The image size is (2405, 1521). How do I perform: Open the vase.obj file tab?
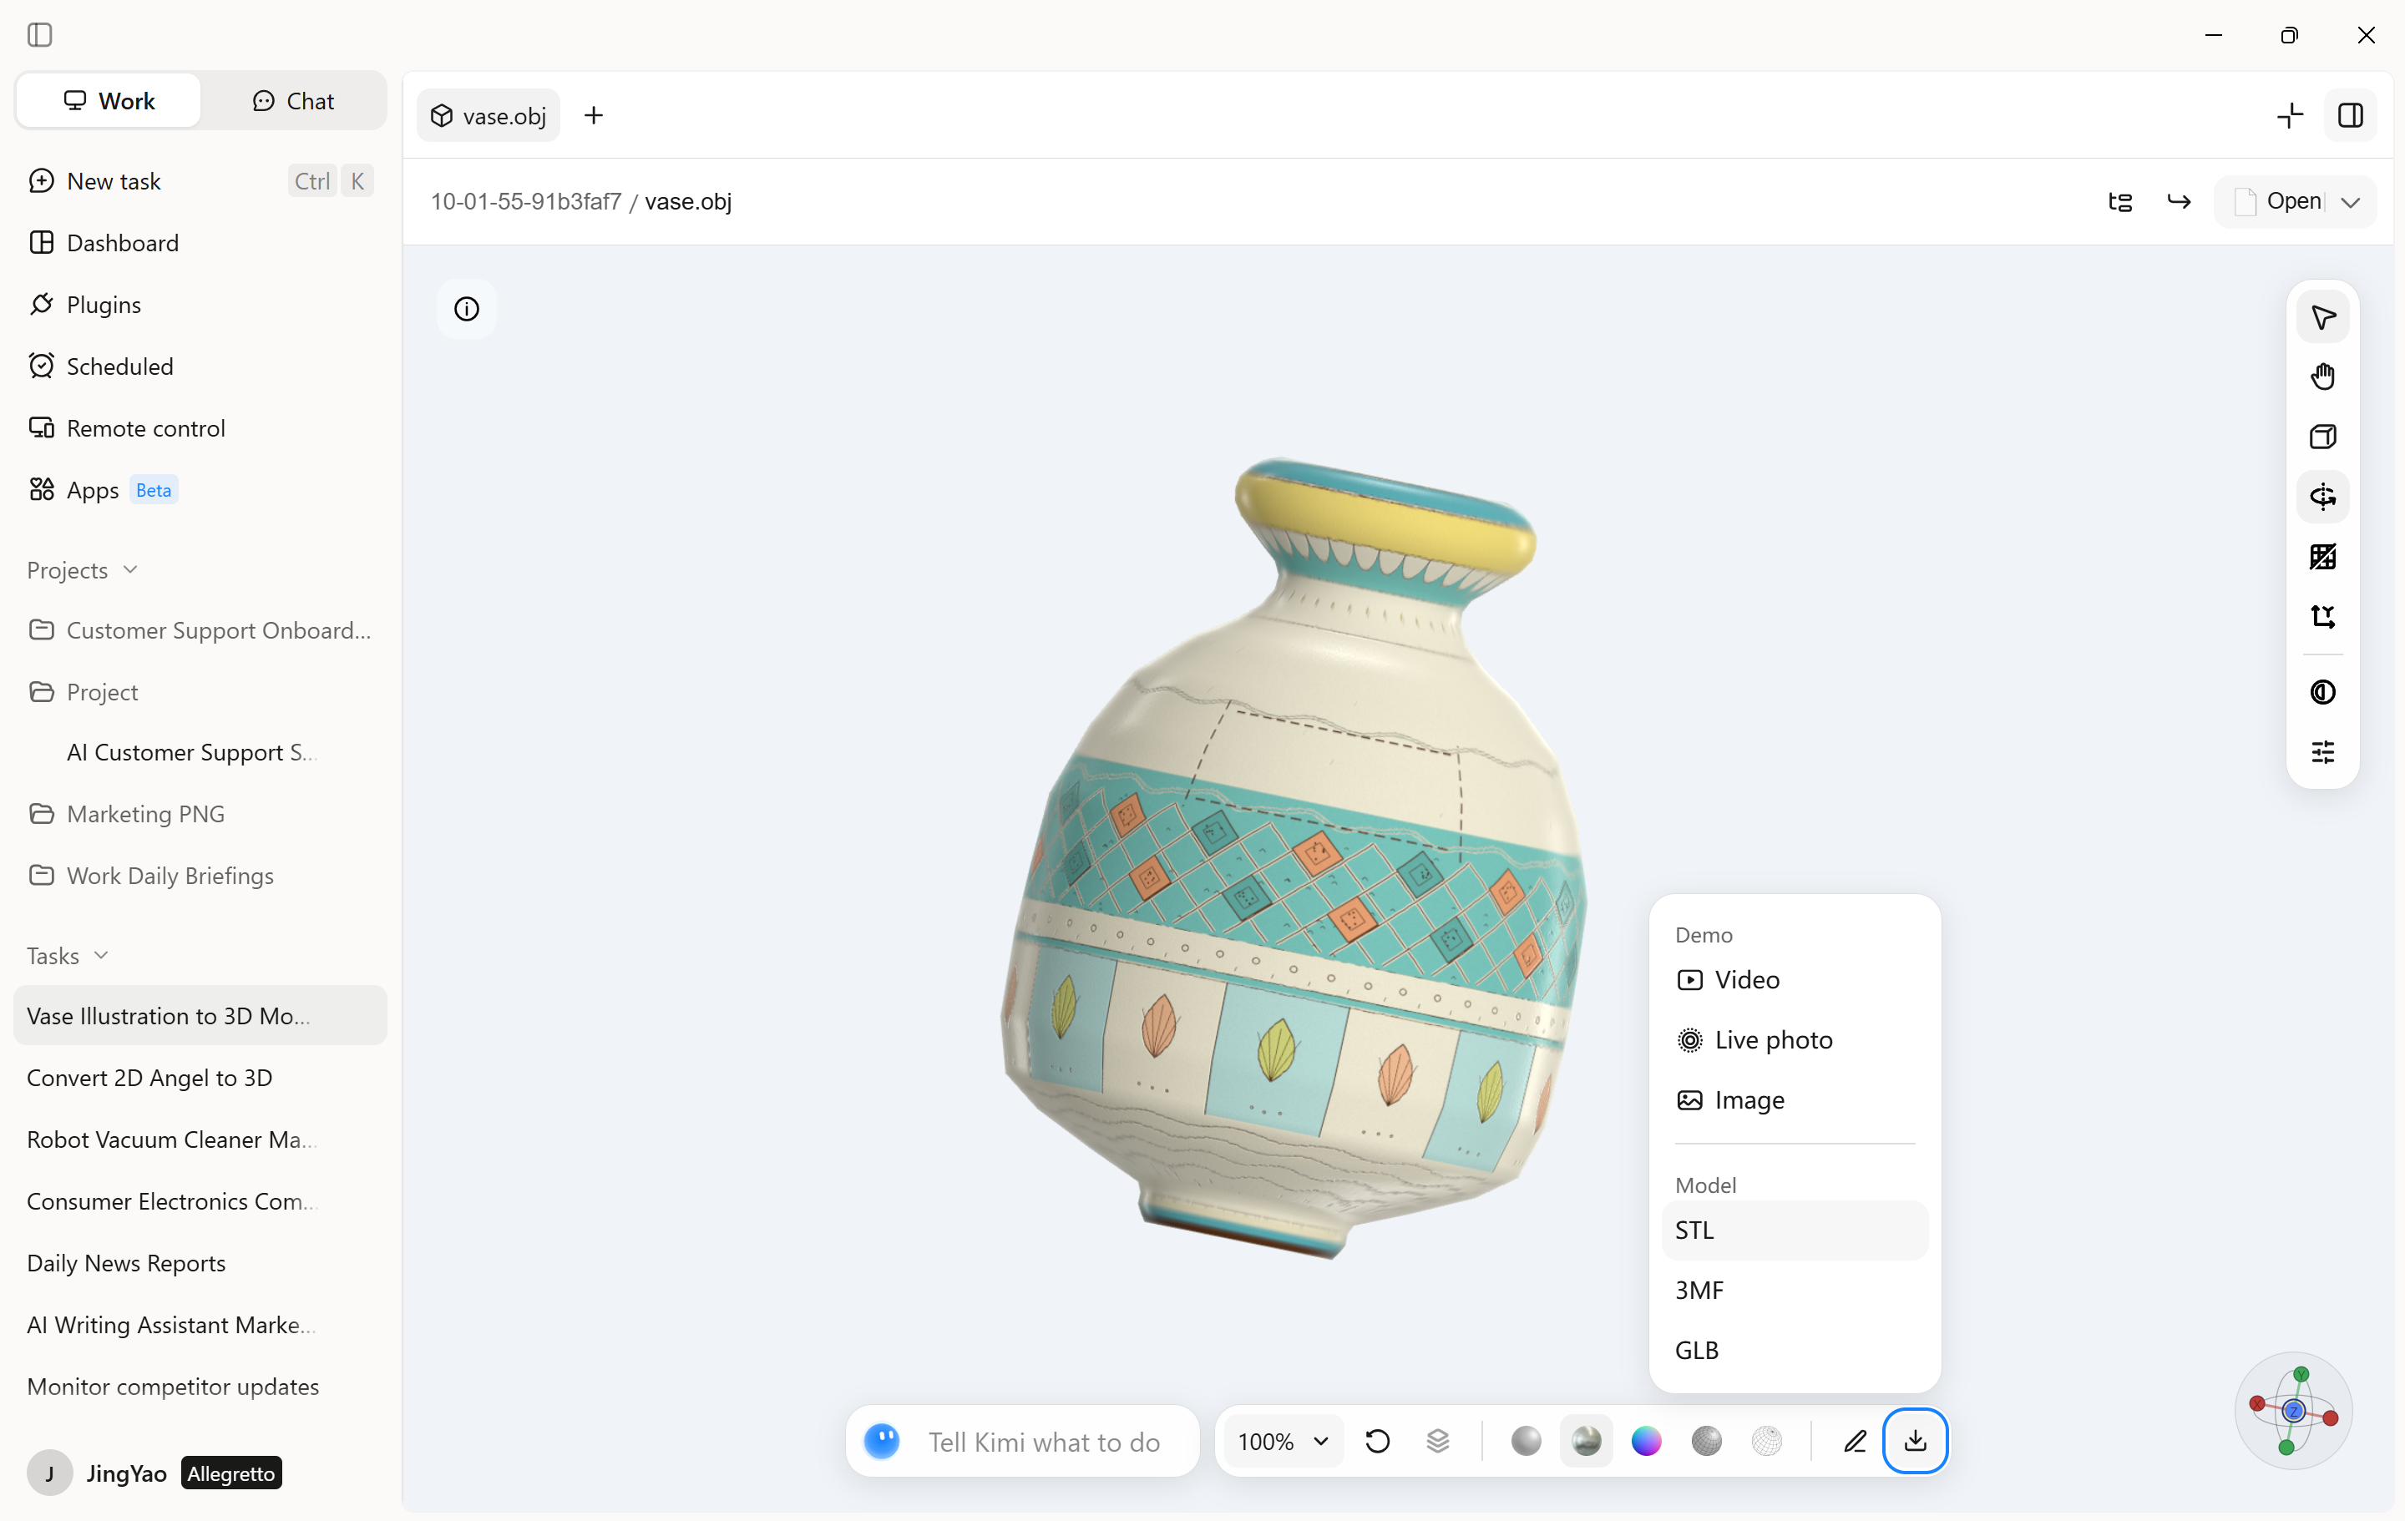coord(489,116)
